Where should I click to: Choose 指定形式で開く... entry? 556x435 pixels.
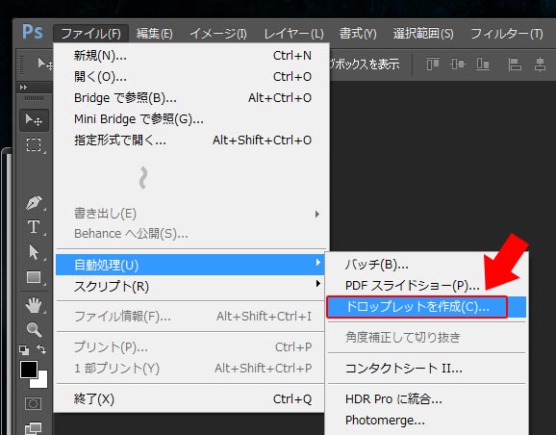(191, 141)
